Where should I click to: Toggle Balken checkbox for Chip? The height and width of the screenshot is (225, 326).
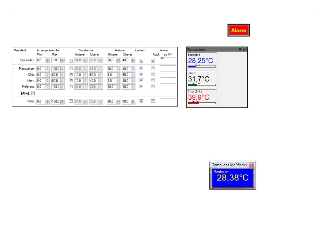tap(141, 74)
